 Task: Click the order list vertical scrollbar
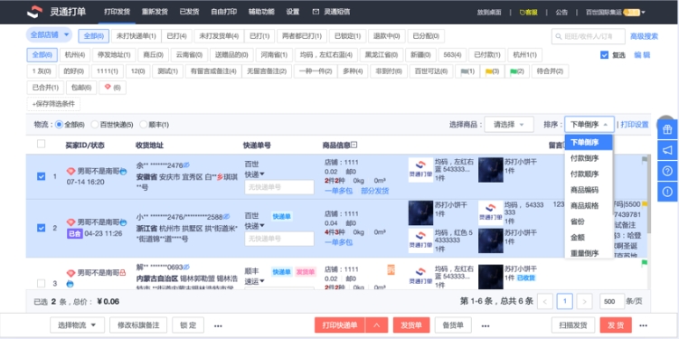648,194
